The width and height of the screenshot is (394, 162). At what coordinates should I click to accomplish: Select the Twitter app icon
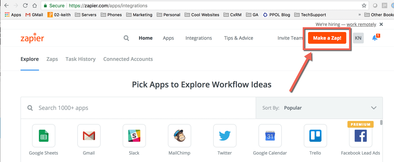(225, 136)
